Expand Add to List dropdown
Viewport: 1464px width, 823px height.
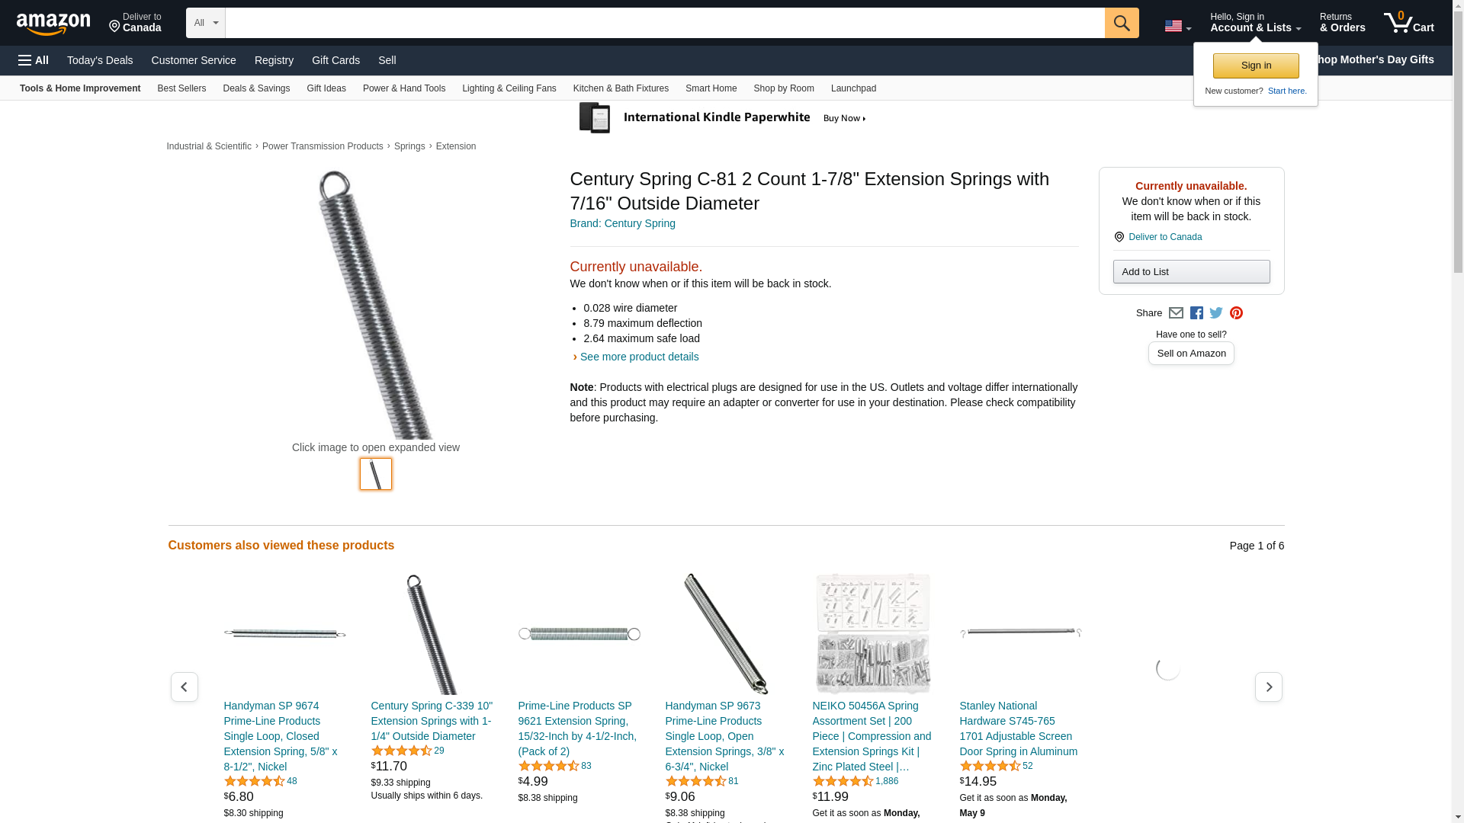click(1191, 272)
